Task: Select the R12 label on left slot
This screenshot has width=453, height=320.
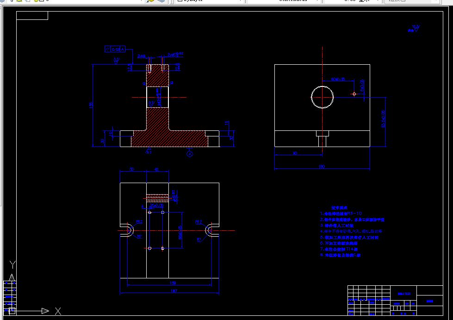Action: click(x=140, y=222)
